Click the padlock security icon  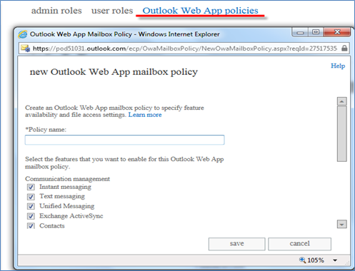pyautogui.click(x=344, y=48)
